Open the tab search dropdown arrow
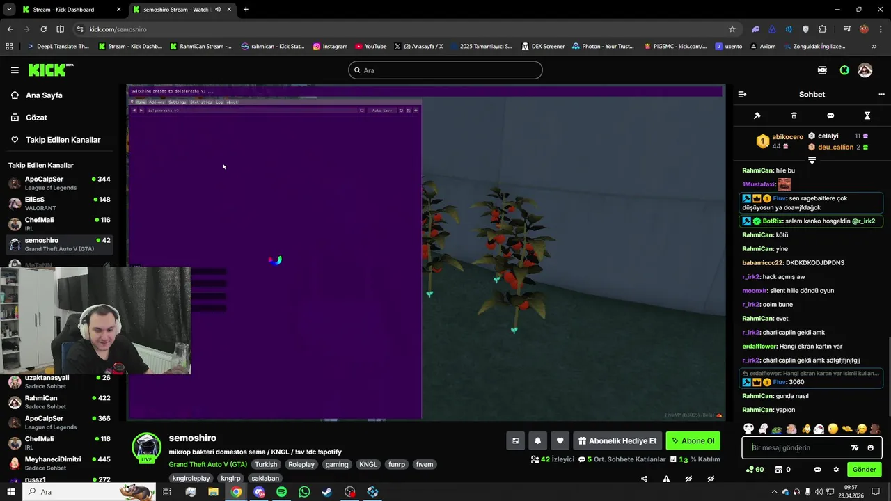891x501 pixels. tap(8, 10)
